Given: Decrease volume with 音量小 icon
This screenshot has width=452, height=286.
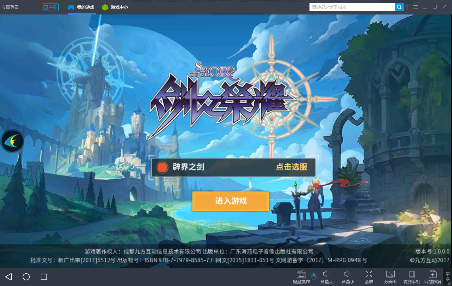Looking at the screenshot, I should pyautogui.click(x=348, y=277).
